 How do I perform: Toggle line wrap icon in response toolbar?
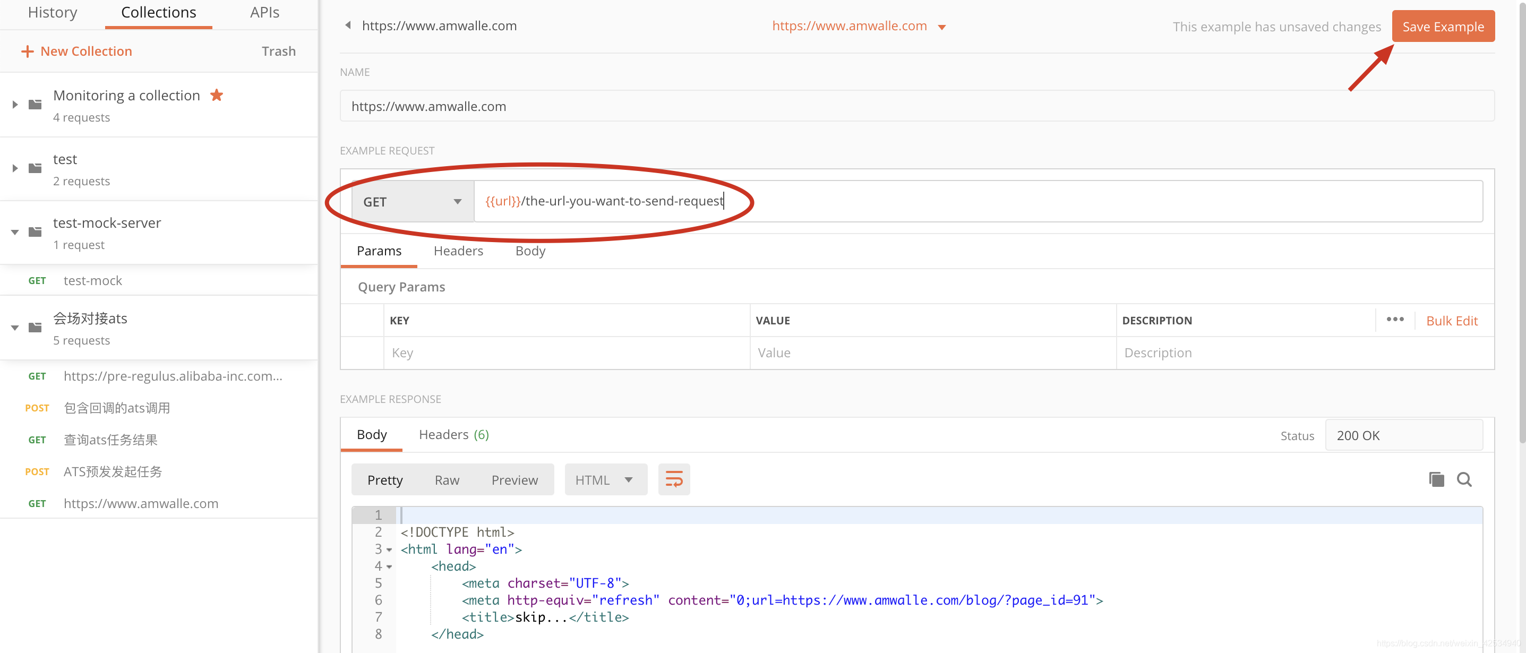pyautogui.click(x=674, y=479)
